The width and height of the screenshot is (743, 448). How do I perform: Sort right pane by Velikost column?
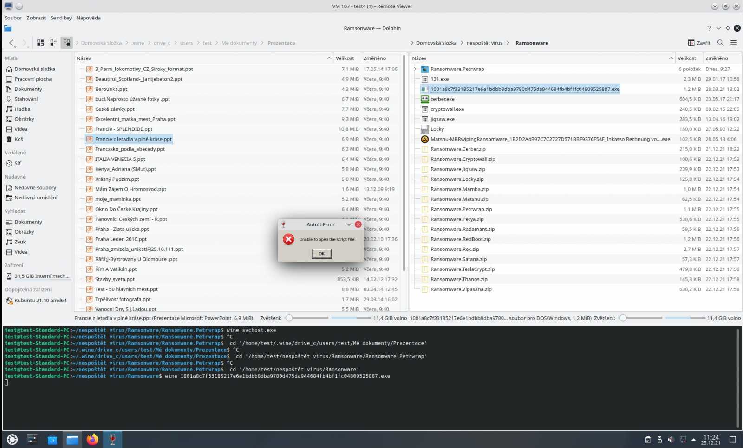coord(688,58)
